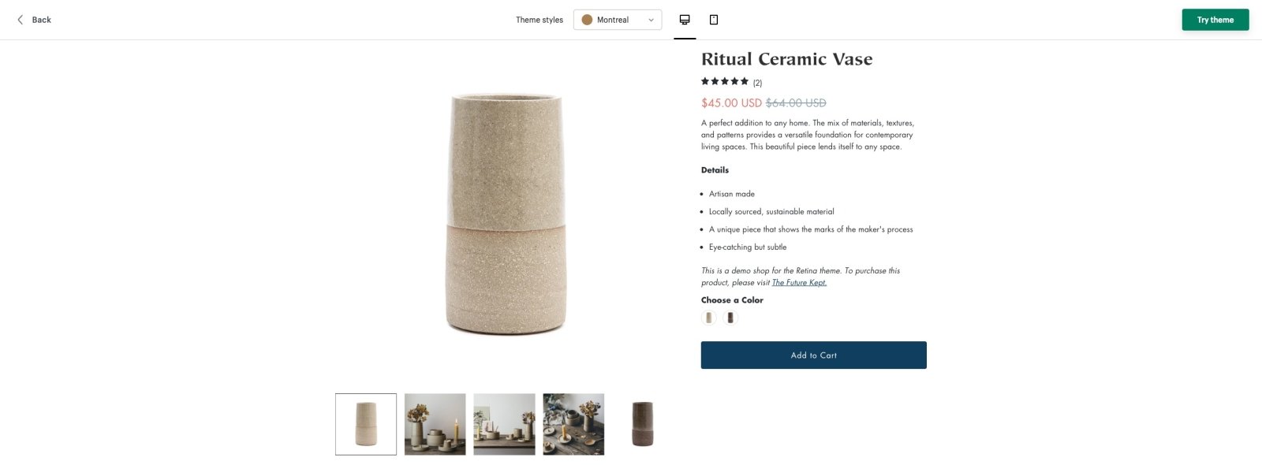The height and width of the screenshot is (465, 1262).
Task: Click the Back arrow chevron icon
Action: pos(21,20)
